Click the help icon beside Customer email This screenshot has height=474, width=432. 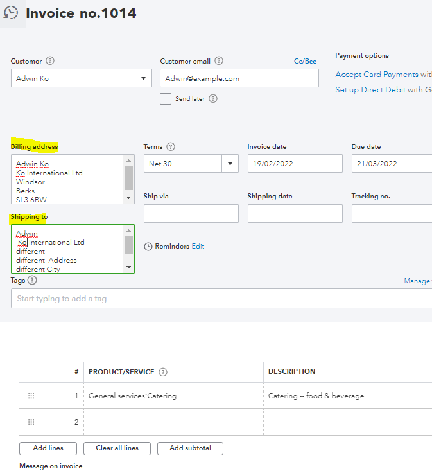[x=219, y=61]
